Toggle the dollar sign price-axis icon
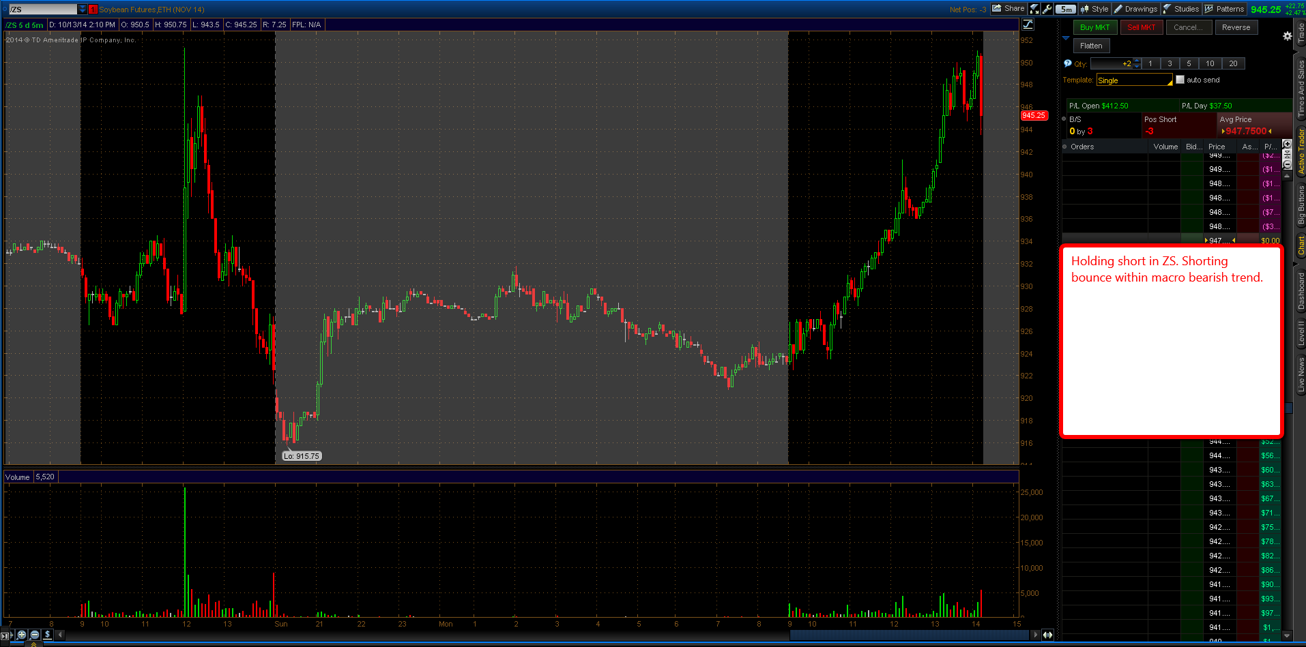The image size is (1306, 647). [x=47, y=635]
